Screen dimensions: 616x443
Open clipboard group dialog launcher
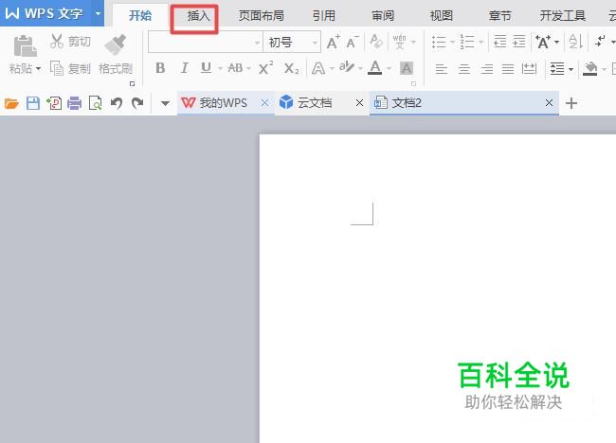point(133,83)
